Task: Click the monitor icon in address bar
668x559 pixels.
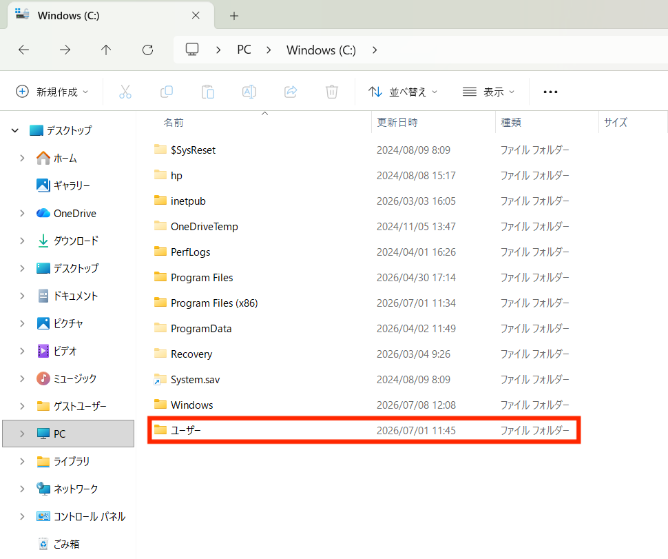Action: coord(192,50)
